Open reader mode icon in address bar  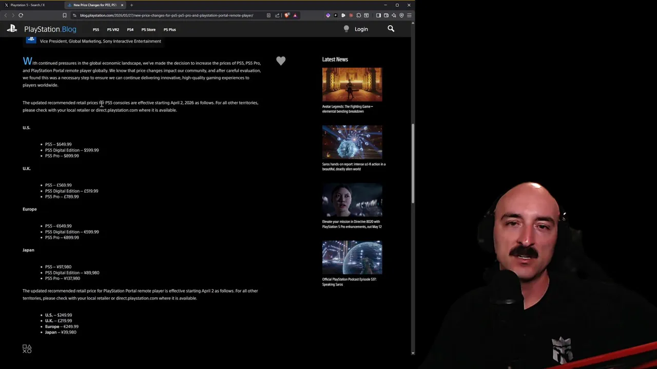[268, 15]
